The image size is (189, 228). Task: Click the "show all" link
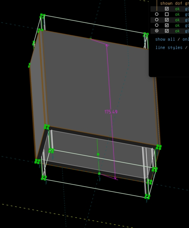tap(165, 40)
